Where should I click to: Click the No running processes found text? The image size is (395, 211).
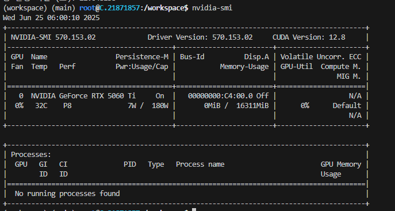pyautogui.click(x=67, y=194)
